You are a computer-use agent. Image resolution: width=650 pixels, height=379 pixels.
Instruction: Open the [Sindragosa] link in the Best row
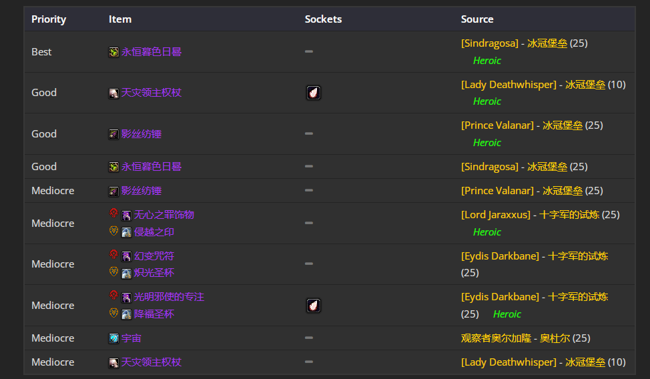489,43
